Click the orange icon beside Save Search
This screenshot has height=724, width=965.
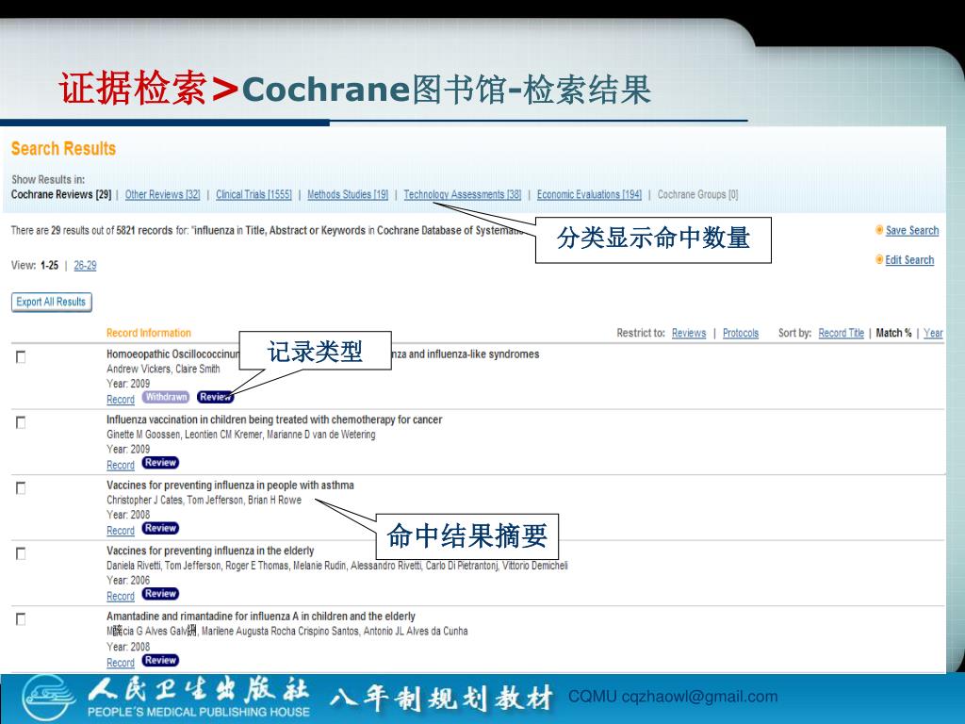pos(879,230)
